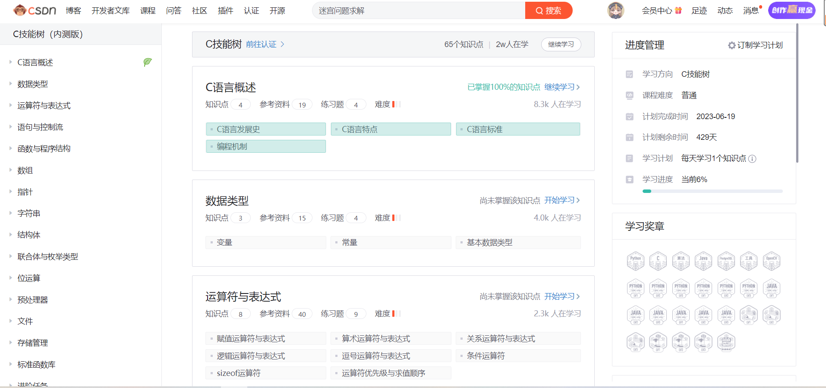Viewport: 826px width, 388px height.
Task: Click the 算法 learning badge
Action: pos(681,261)
